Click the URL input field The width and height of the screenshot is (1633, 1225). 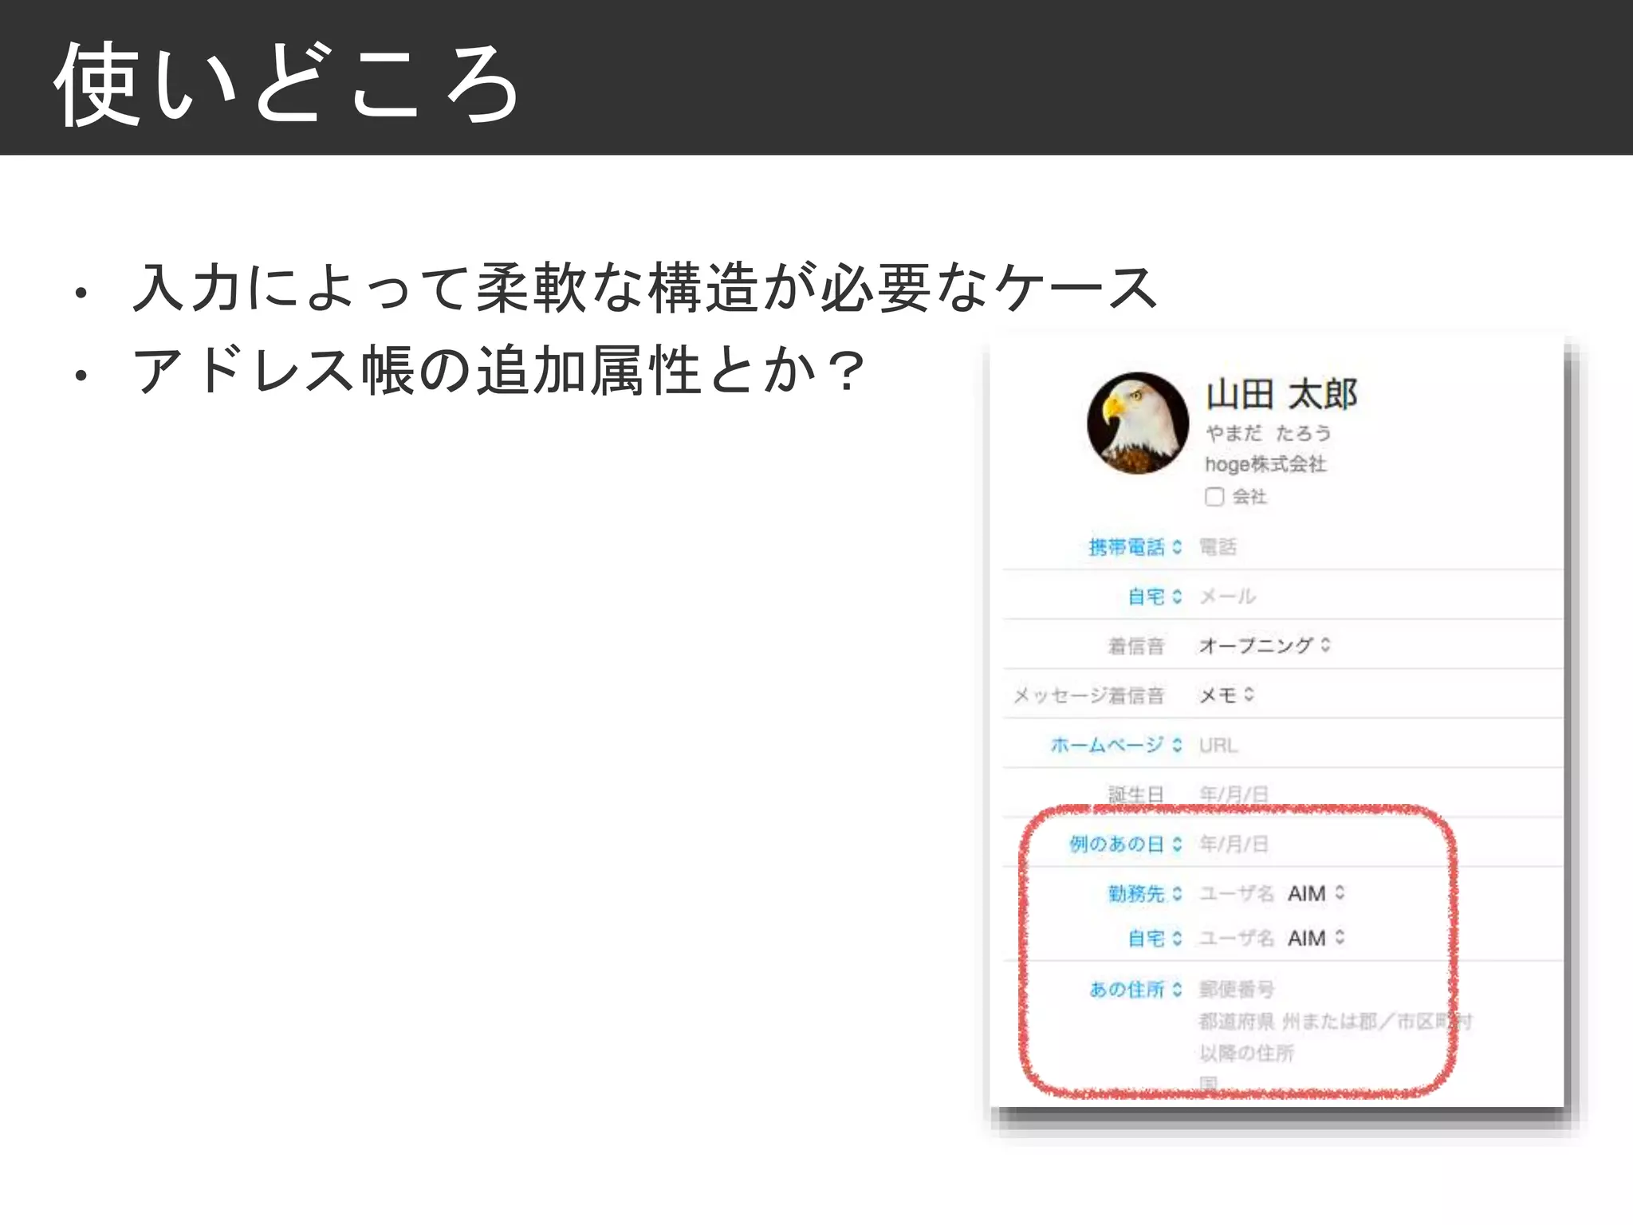tap(1218, 746)
